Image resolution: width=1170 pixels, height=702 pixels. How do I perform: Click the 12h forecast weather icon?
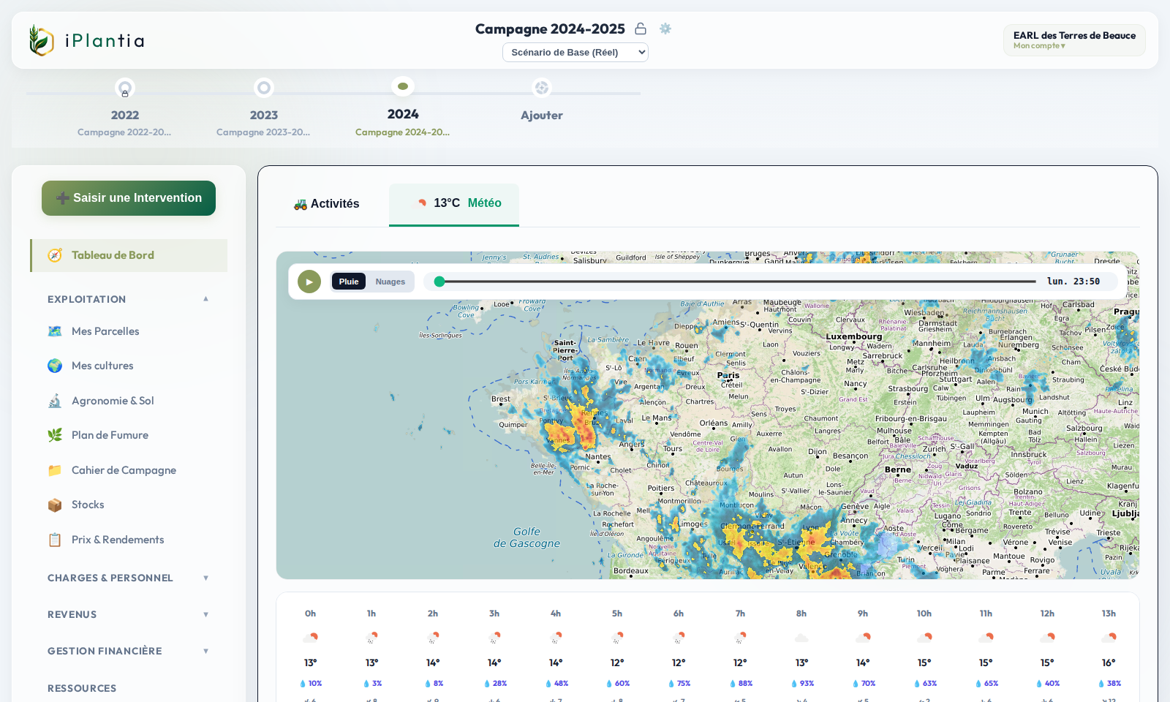click(x=1048, y=638)
